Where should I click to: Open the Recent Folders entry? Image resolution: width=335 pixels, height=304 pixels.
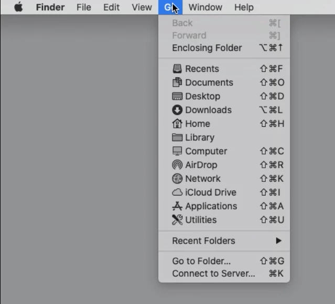(x=224, y=241)
